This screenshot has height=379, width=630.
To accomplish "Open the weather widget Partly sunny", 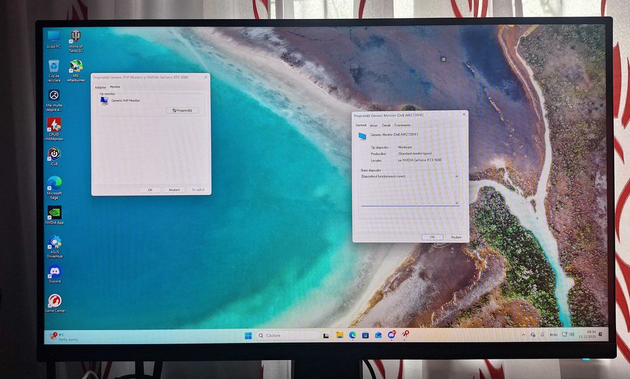I will (64, 337).
